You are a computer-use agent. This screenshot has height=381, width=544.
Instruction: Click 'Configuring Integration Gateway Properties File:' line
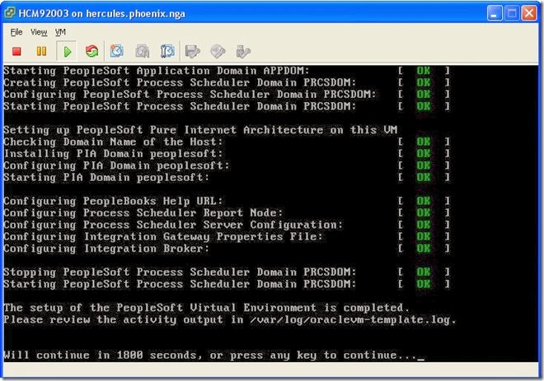163,236
